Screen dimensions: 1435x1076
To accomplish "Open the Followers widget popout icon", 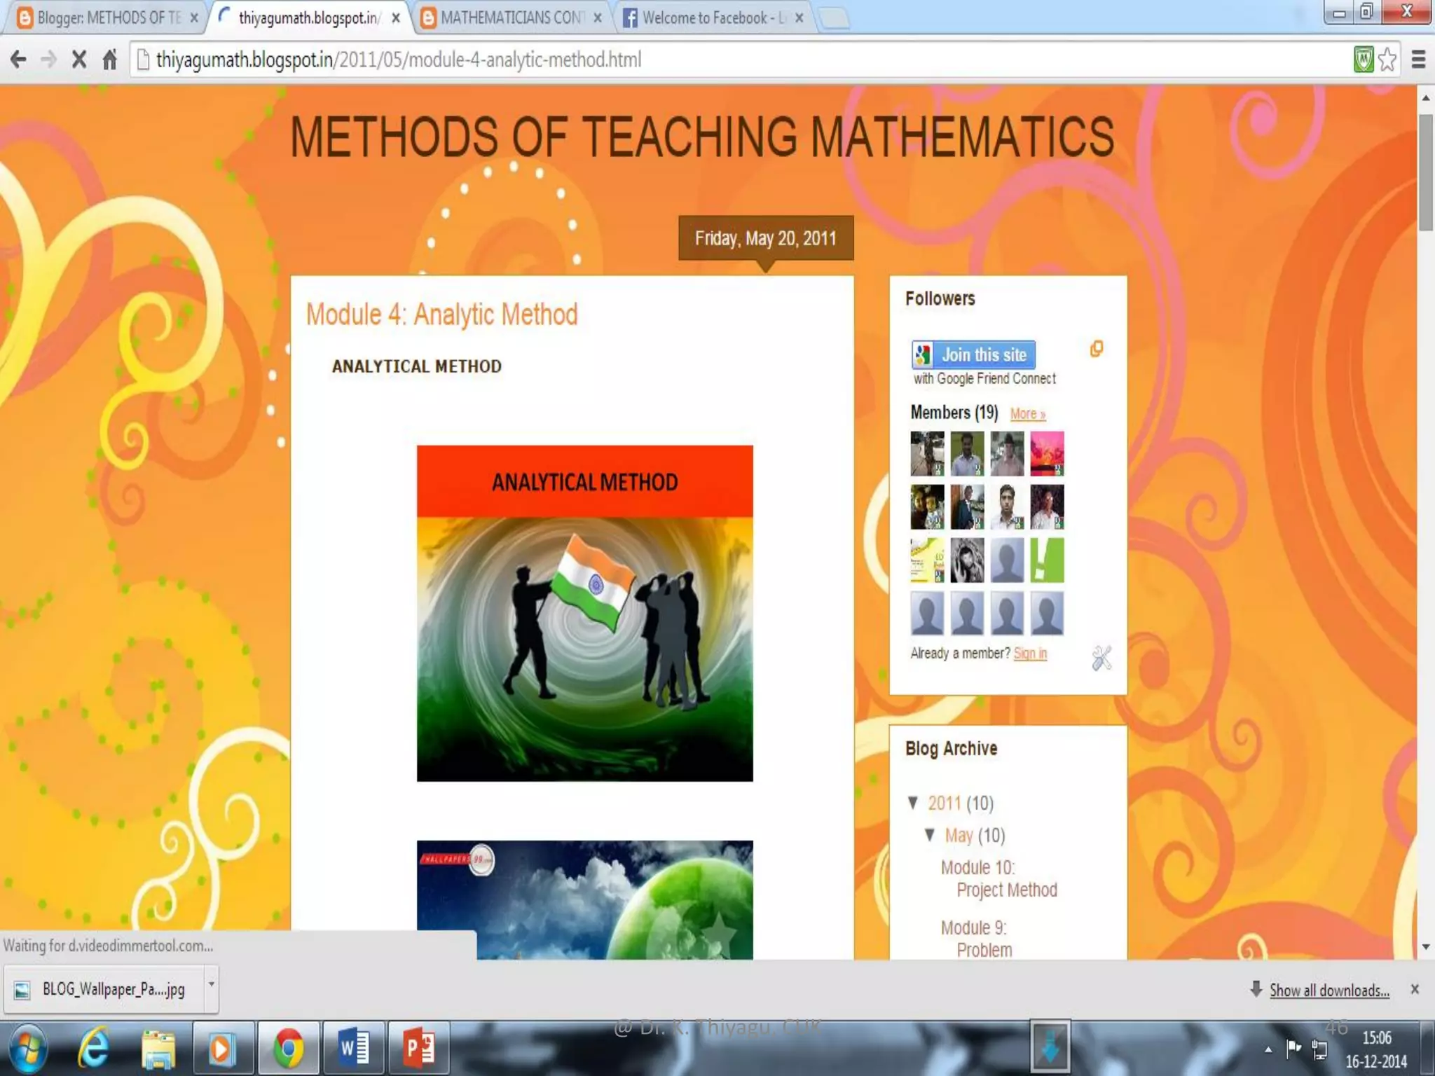I will (1097, 349).
